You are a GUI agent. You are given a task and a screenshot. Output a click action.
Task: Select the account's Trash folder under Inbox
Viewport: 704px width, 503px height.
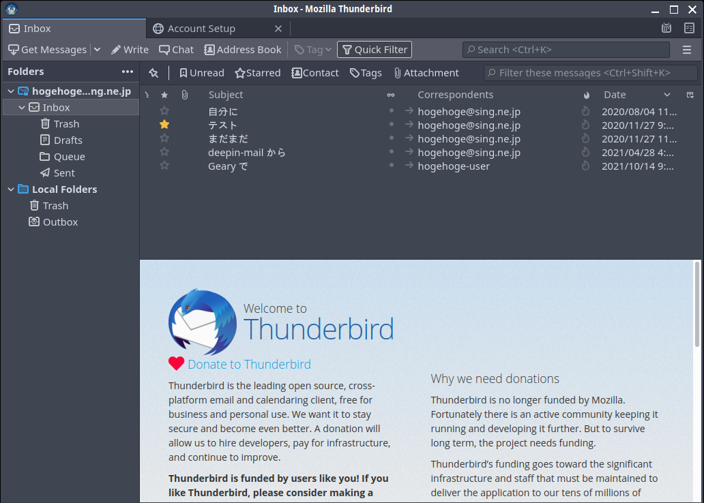click(60, 124)
